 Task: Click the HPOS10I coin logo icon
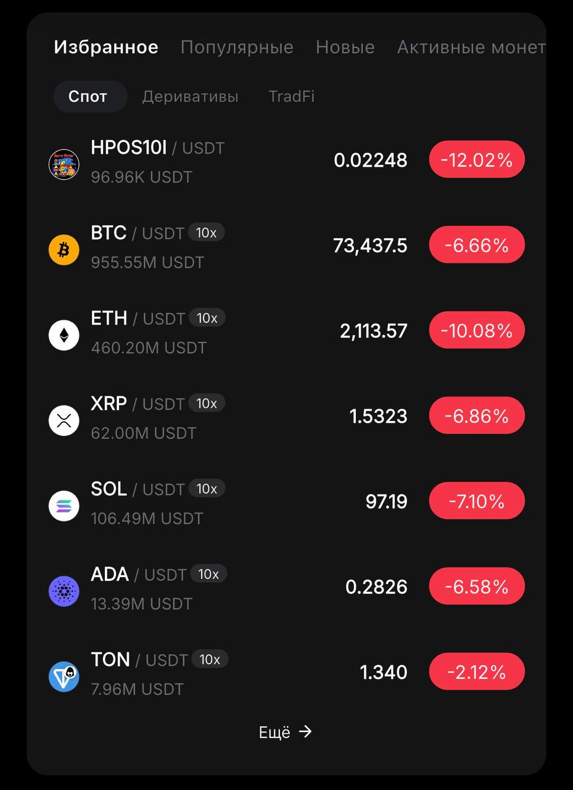(64, 164)
